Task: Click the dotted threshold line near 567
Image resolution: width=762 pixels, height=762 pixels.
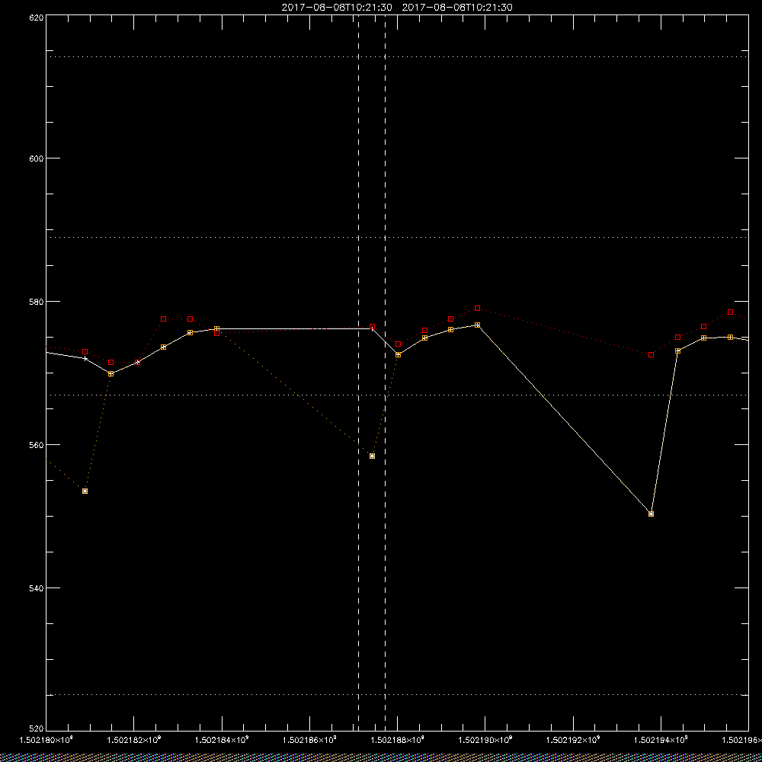Action: point(397,395)
